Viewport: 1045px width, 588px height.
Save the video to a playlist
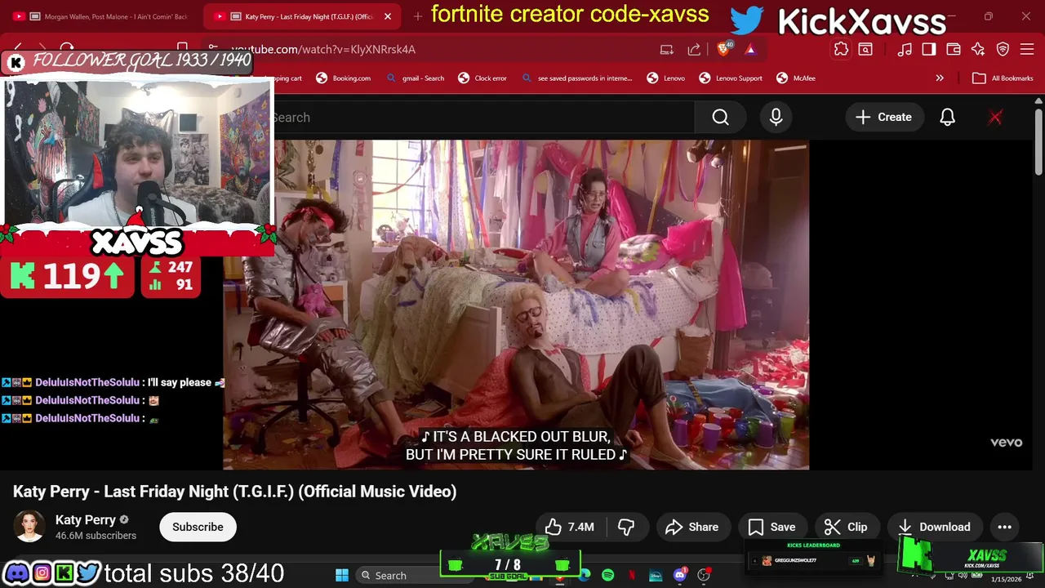point(772,527)
